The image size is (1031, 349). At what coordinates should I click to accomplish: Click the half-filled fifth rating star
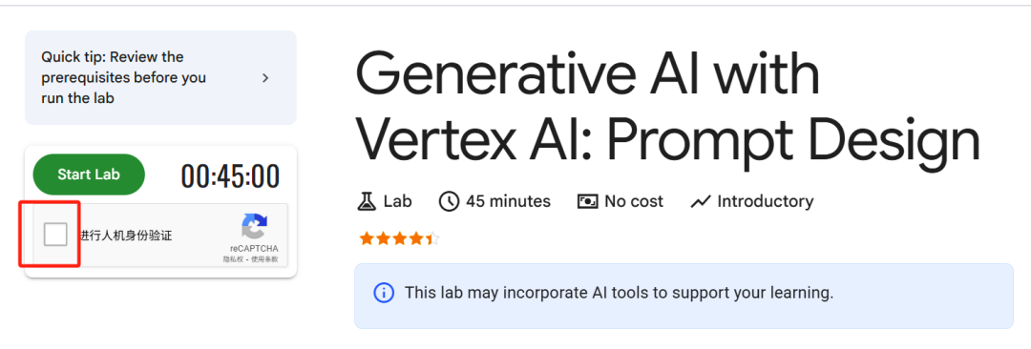coord(432,238)
